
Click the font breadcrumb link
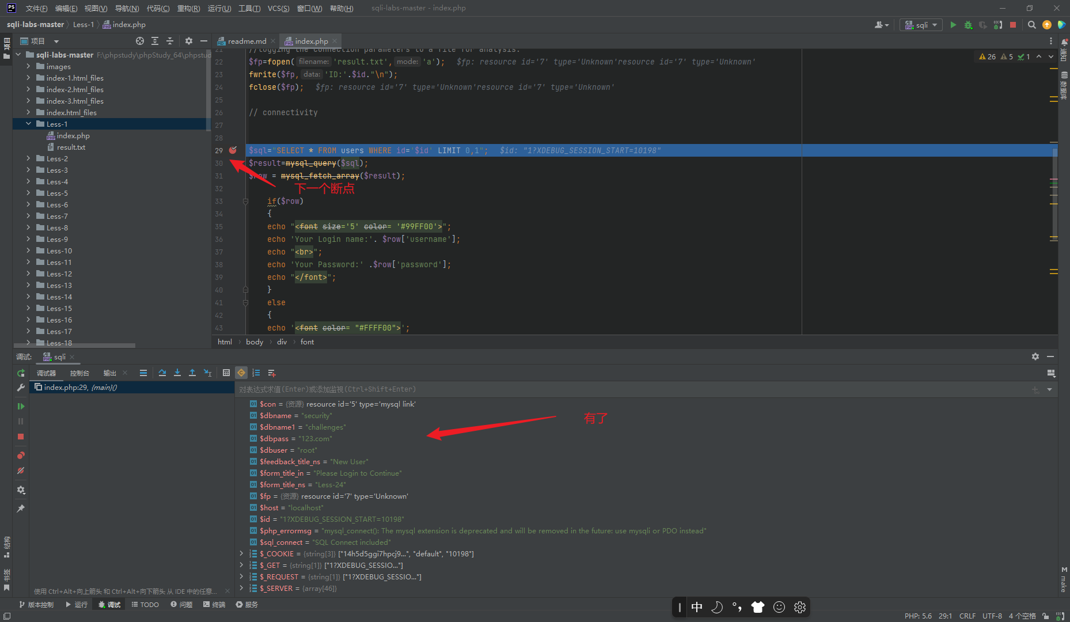pyautogui.click(x=307, y=342)
